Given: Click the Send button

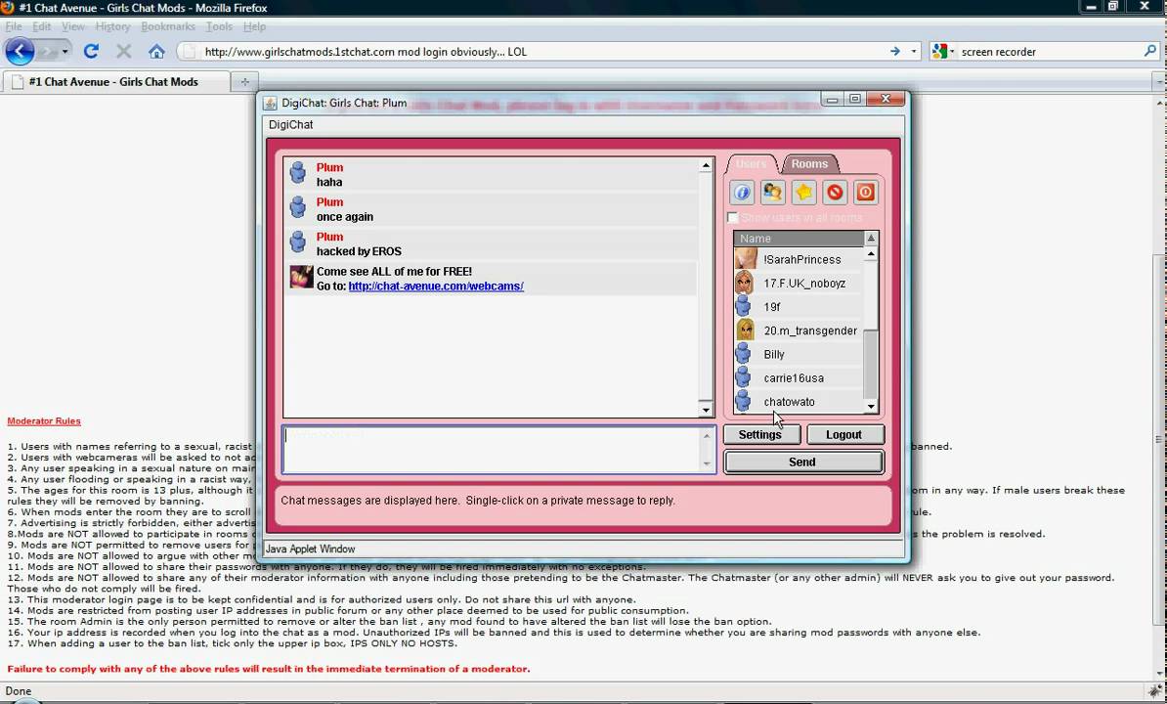Looking at the screenshot, I should (803, 462).
